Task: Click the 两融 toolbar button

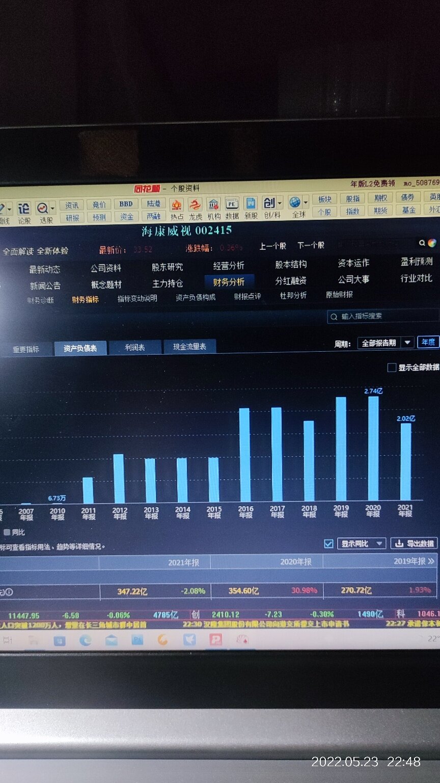Action: click(154, 216)
